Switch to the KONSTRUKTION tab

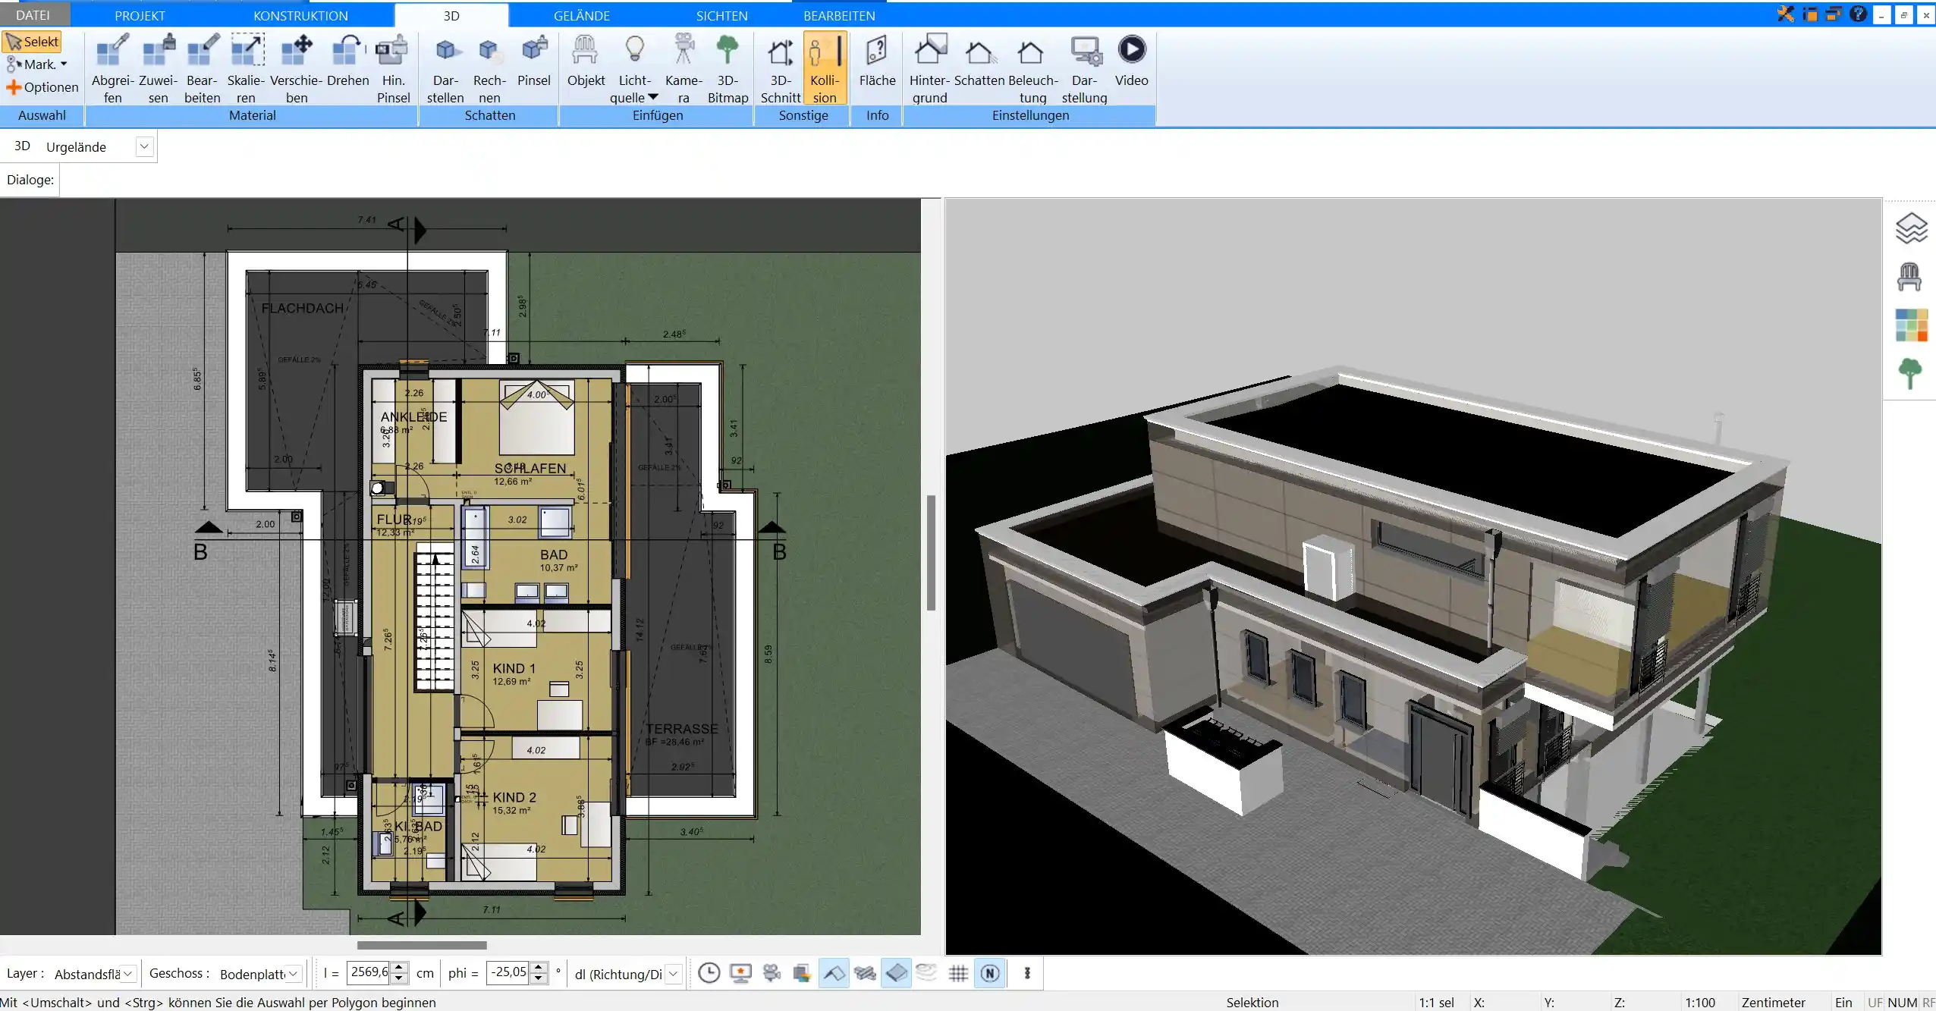[300, 15]
